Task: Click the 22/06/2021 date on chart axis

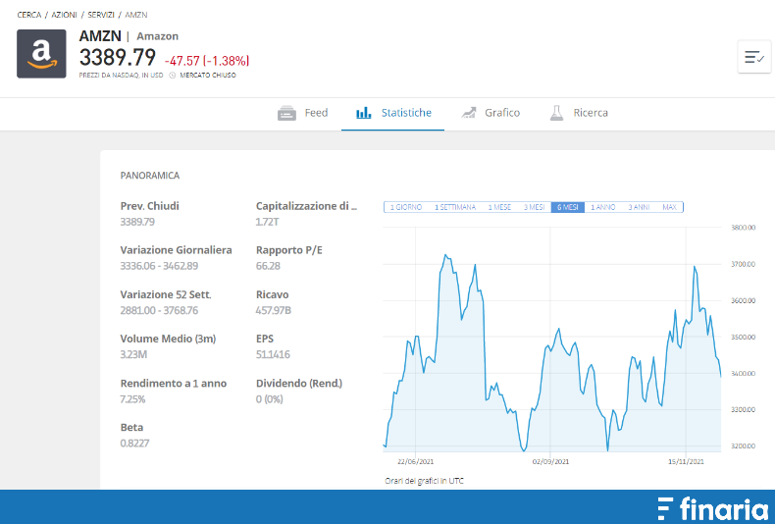Action: pos(415,462)
